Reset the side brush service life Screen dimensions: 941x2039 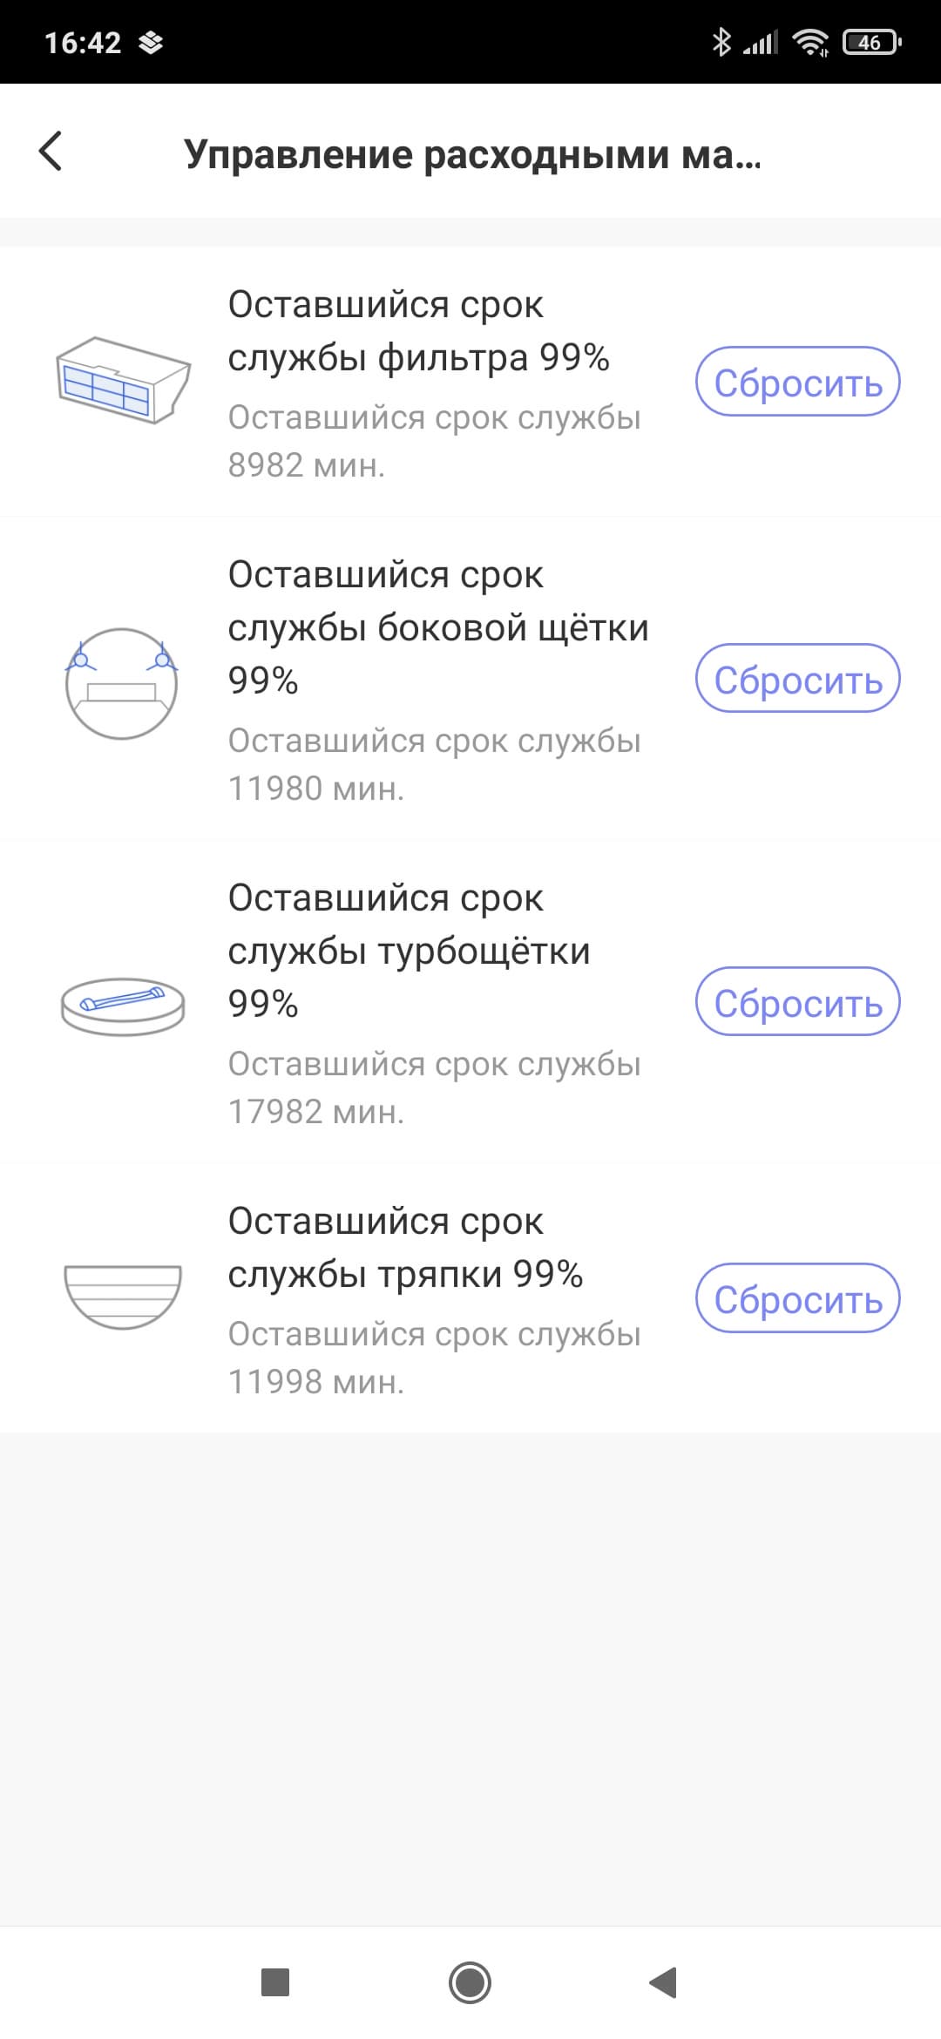[x=797, y=679]
